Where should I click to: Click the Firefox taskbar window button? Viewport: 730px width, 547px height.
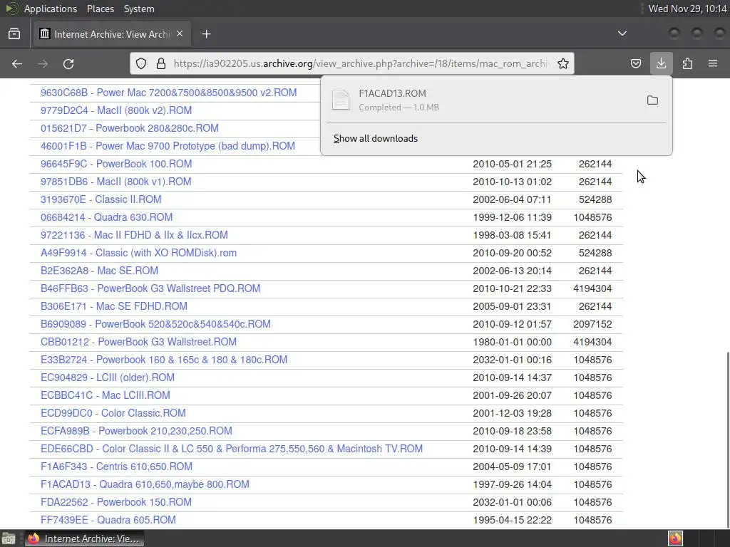[84, 538]
